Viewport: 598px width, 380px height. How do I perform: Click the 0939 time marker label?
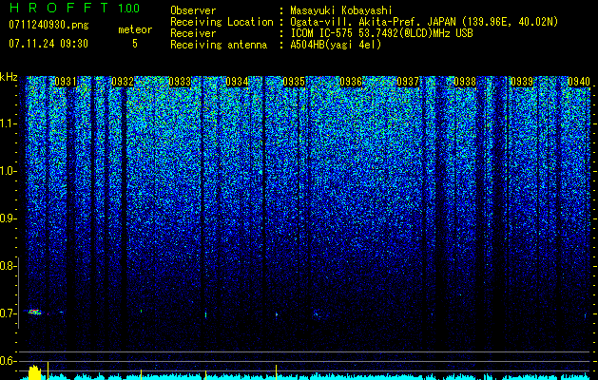point(522,82)
